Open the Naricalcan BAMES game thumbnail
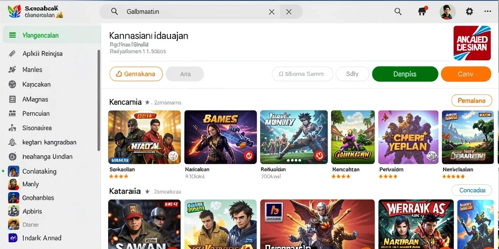Viewport: 499px width, 249px height. tap(221, 137)
